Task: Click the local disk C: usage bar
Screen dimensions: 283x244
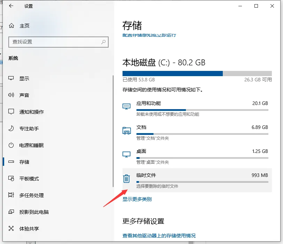Action: (197, 73)
